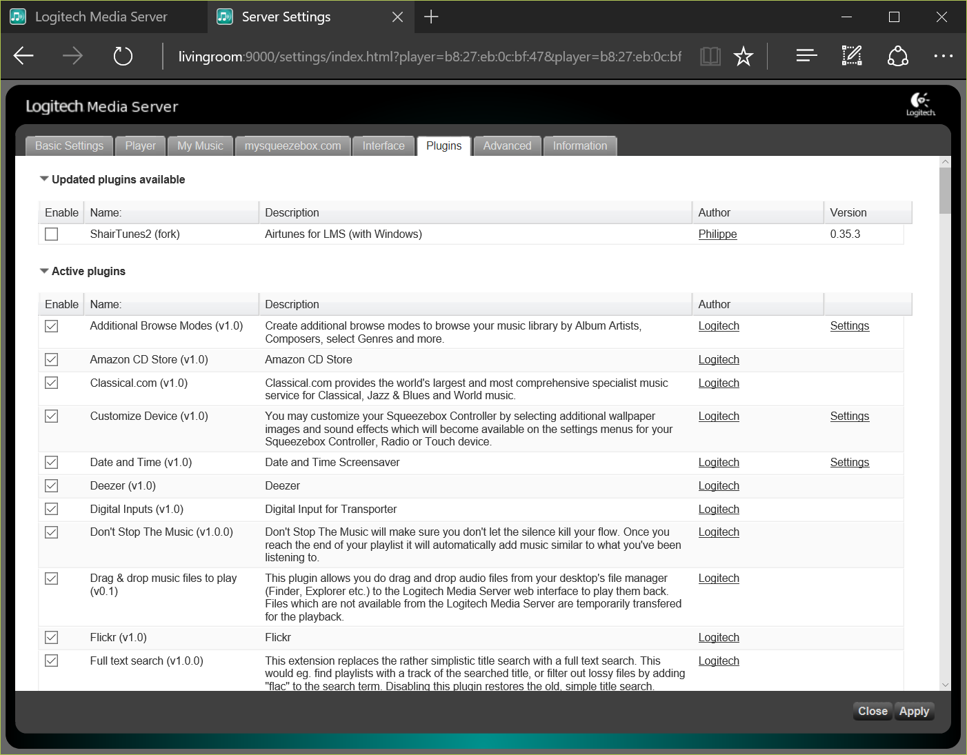Click the Digital Input for Transporter description
This screenshot has width=967, height=755.
click(331, 510)
